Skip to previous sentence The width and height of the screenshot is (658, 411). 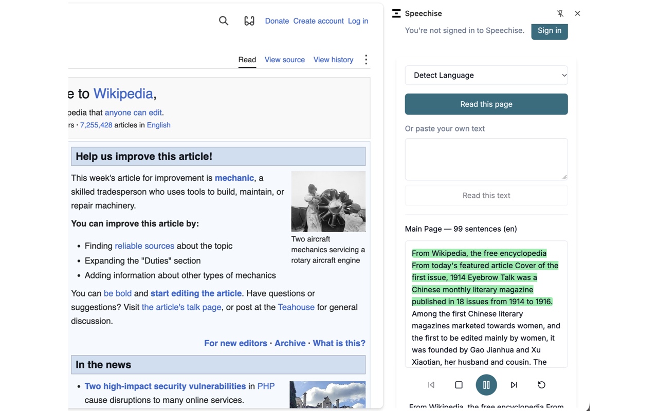pyautogui.click(x=431, y=385)
